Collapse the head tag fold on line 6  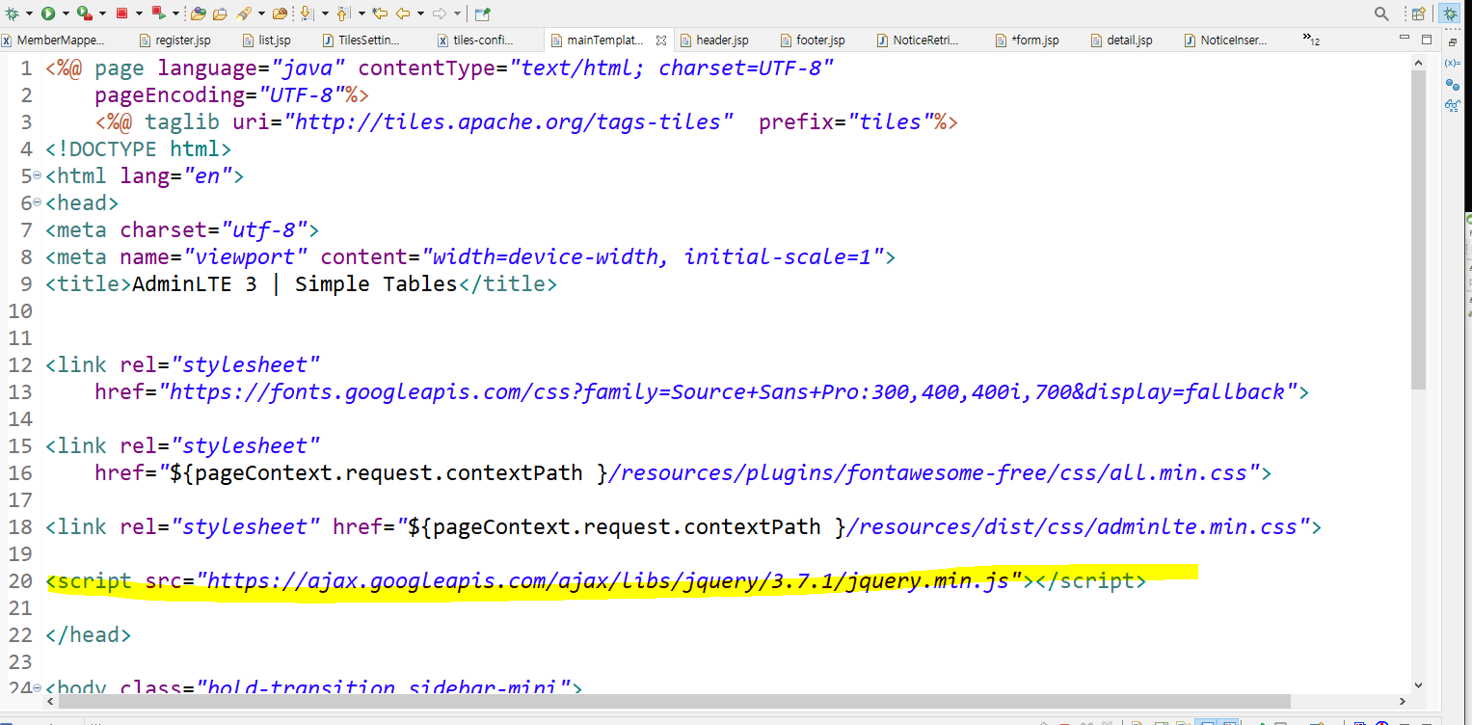(37, 203)
